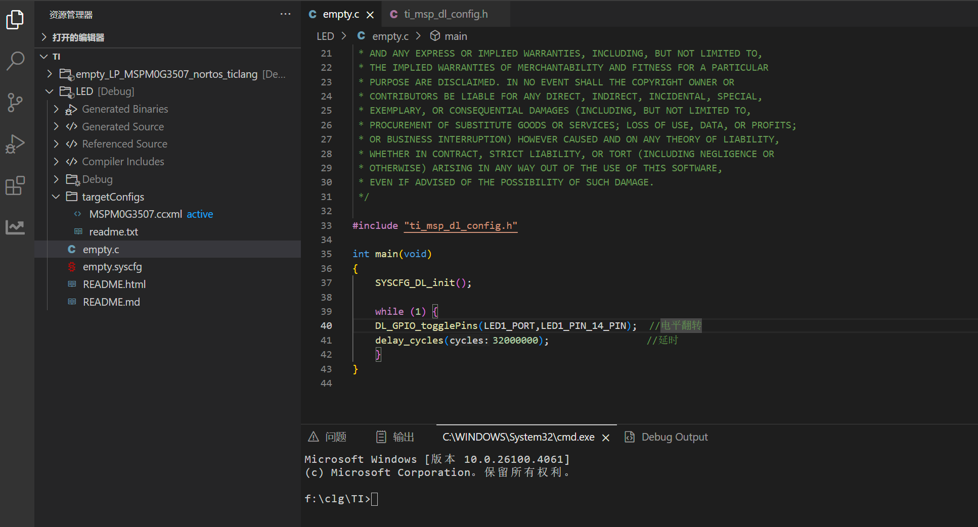
Task: Open the chart graph view icon
Action: click(x=15, y=227)
